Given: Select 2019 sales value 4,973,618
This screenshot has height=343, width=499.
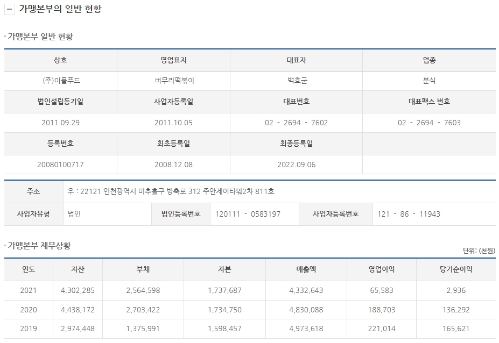Looking at the screenshot, I should click(306, 328).
